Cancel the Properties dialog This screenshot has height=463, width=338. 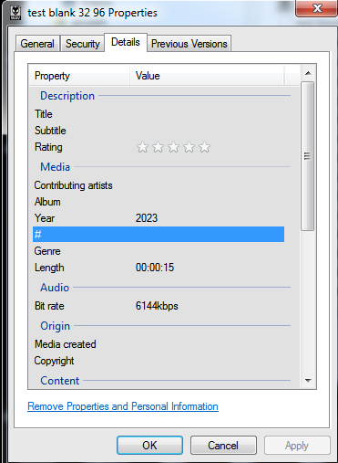pos(223,446)
